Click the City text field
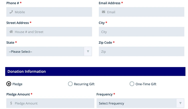This screenshot has height=109, width=188. click(x=141, y=32)
